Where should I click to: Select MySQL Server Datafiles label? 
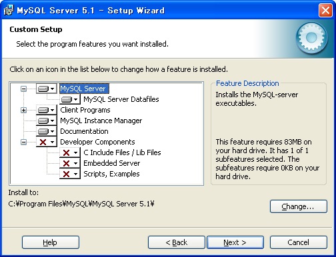(x=121, y=99)
